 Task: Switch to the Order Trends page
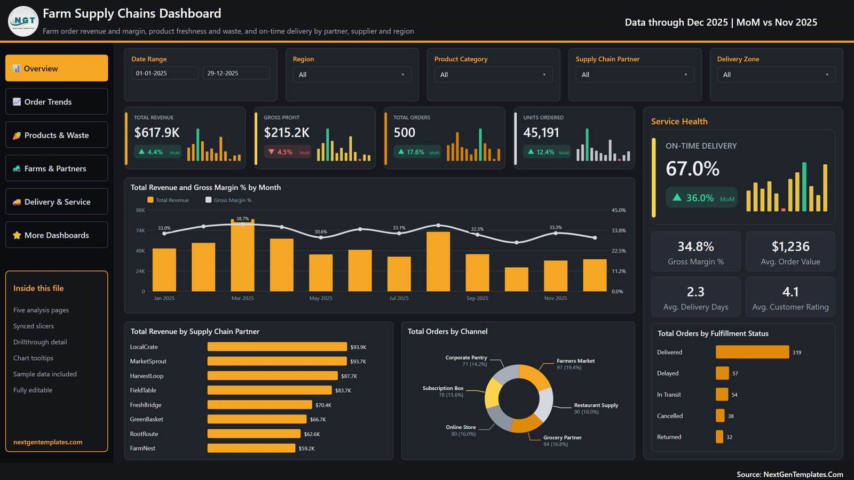click(x=57, y=101)
